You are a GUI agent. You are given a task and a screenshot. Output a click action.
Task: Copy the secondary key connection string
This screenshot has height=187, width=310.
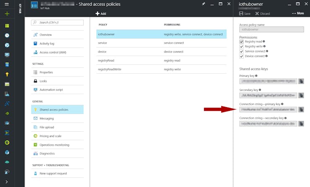click(301, 123)
